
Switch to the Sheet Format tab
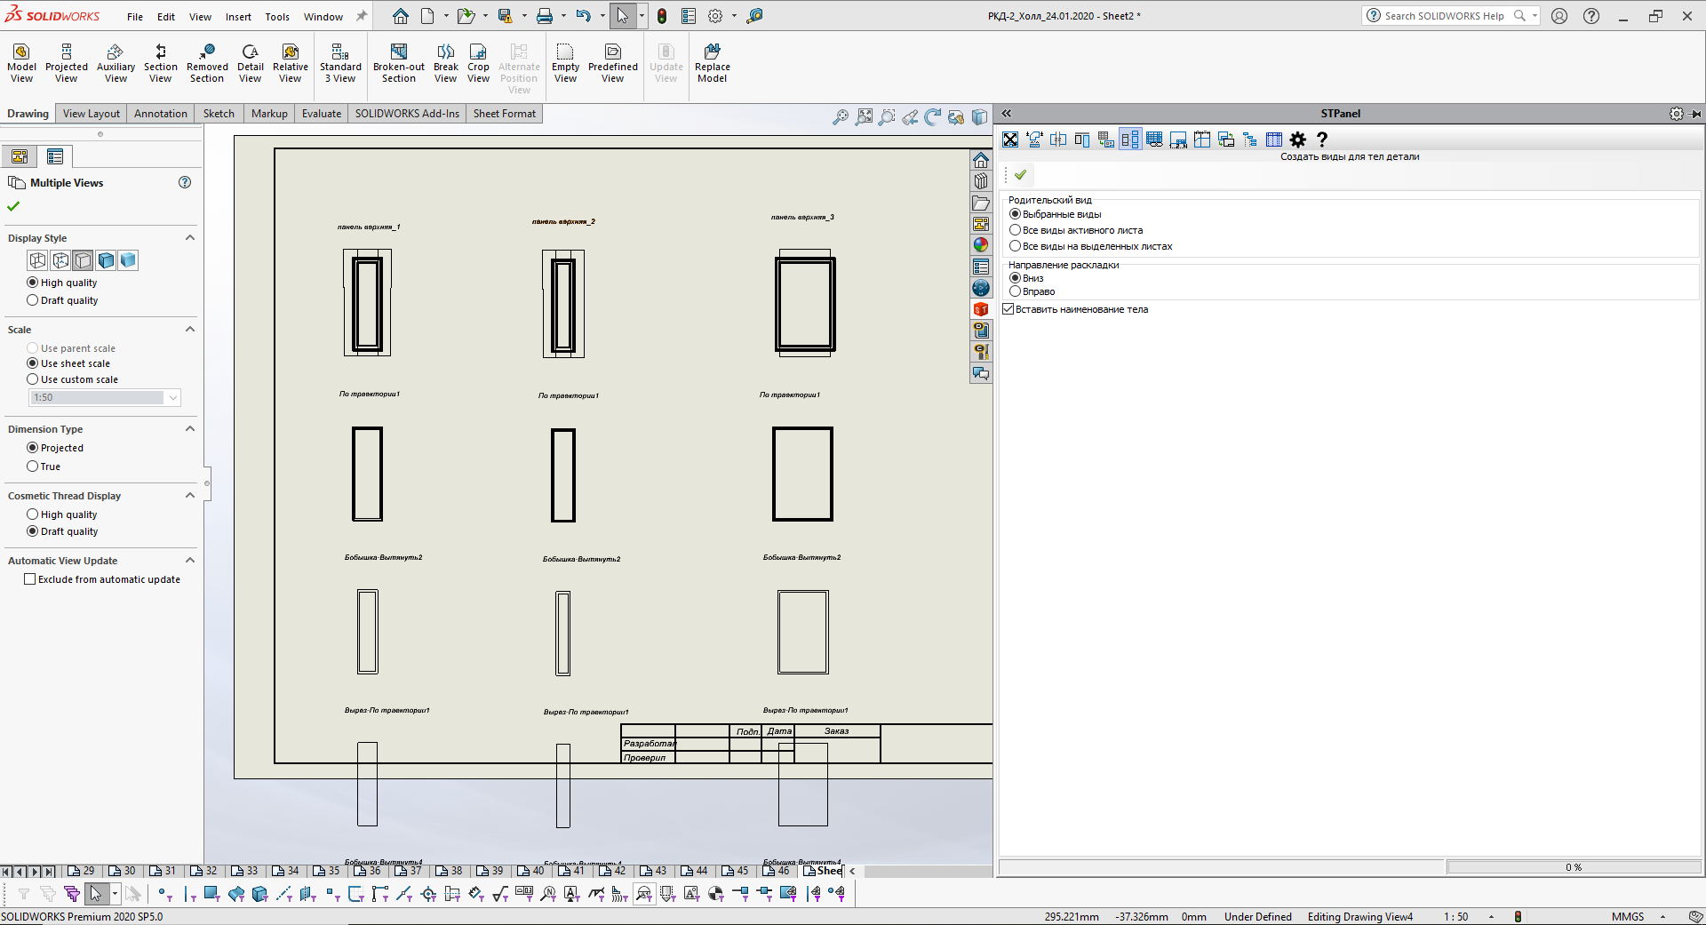(x=505, y=114)
